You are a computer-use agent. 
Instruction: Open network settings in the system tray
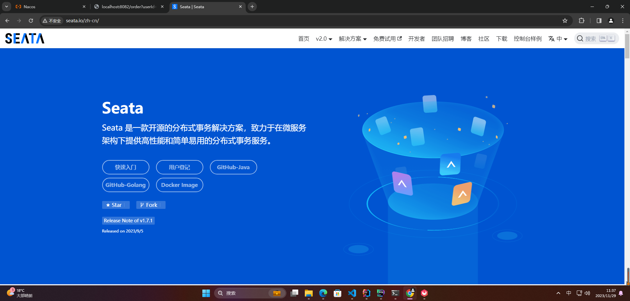579,293
